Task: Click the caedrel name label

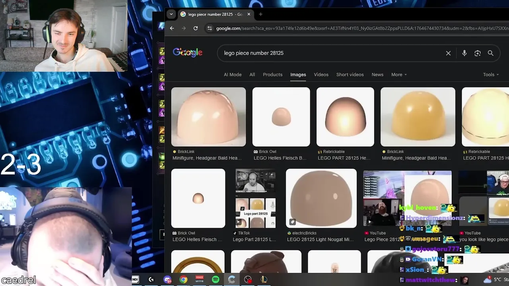Action: (18, 280)
